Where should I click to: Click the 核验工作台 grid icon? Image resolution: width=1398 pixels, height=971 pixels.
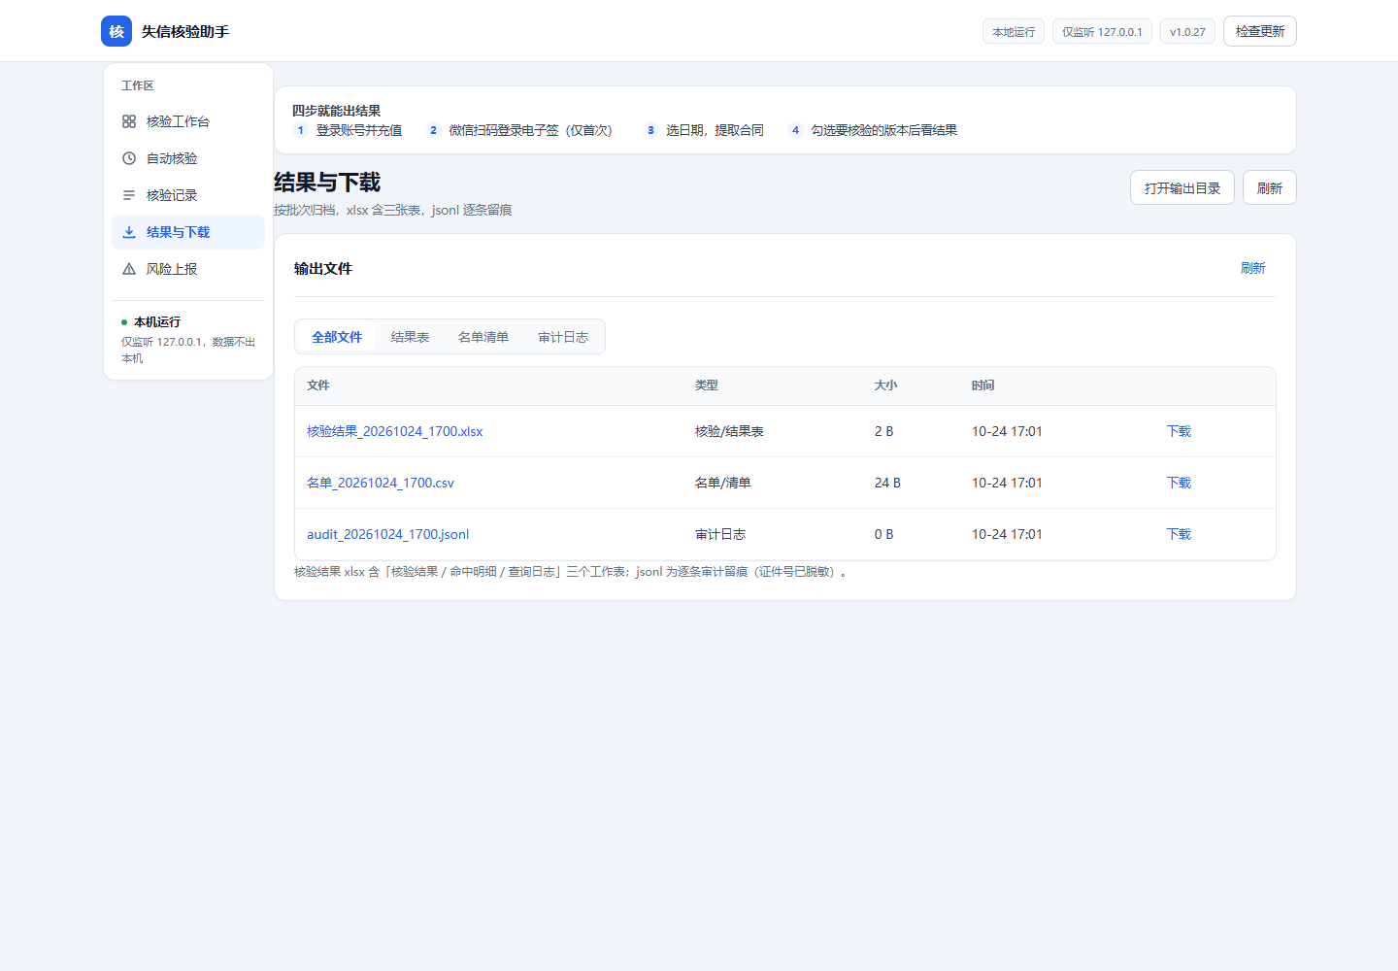pos(129,121)
